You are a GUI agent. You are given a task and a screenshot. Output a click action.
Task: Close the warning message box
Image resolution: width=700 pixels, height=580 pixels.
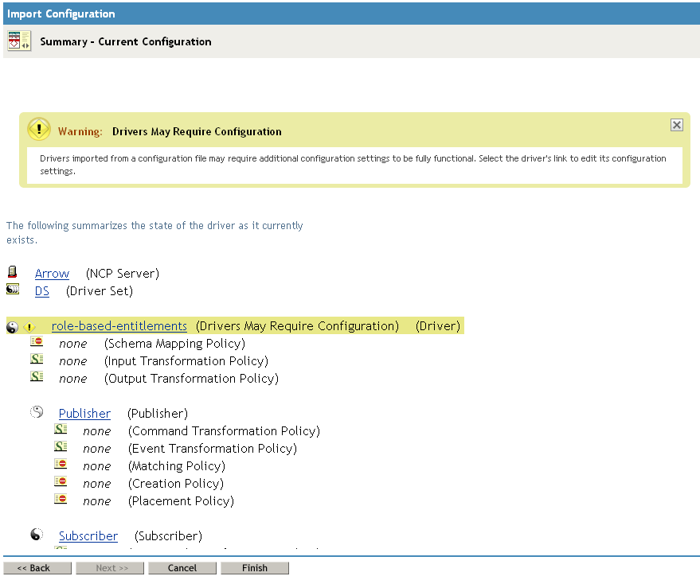676,125
